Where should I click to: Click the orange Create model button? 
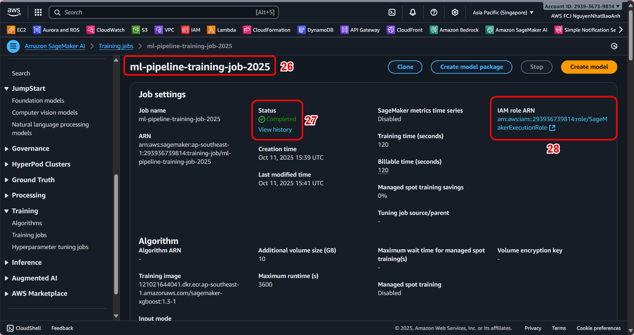(589, 67)
